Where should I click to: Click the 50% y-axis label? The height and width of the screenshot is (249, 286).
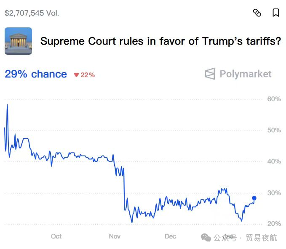(x=274, y=130)
